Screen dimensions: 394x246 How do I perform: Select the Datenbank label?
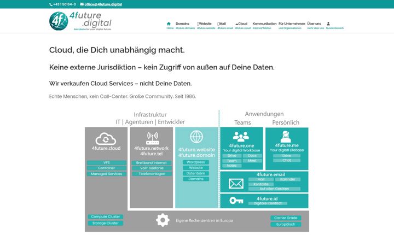tap(196, 173)
